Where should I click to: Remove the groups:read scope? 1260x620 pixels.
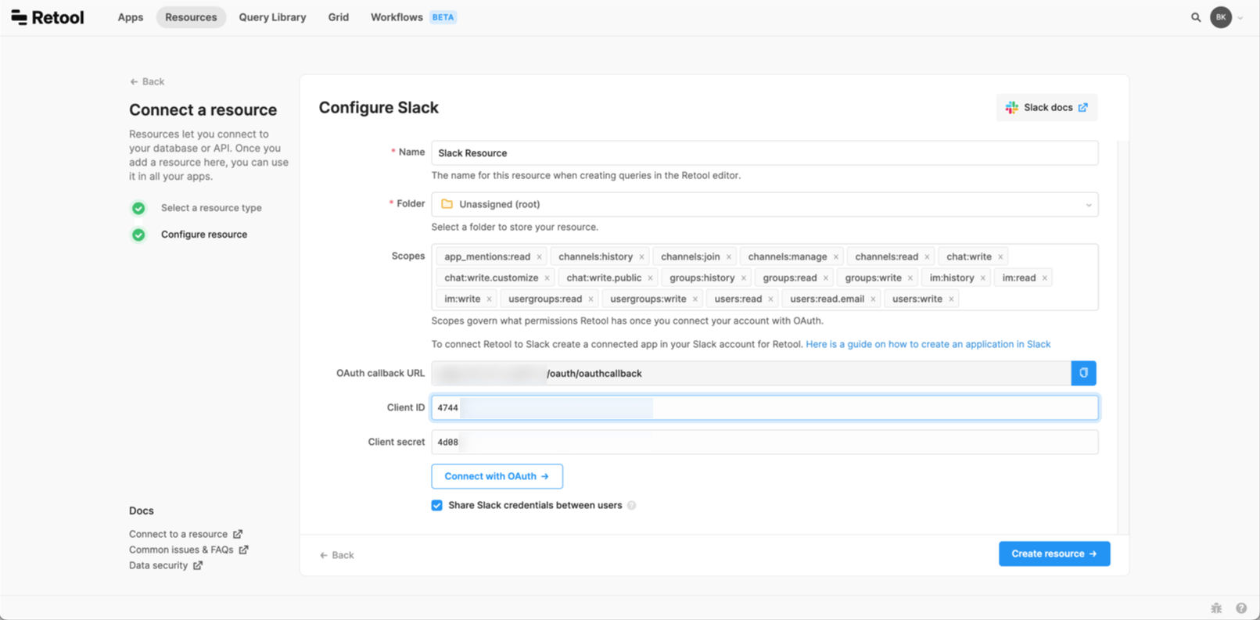click(x=825, y=278)
